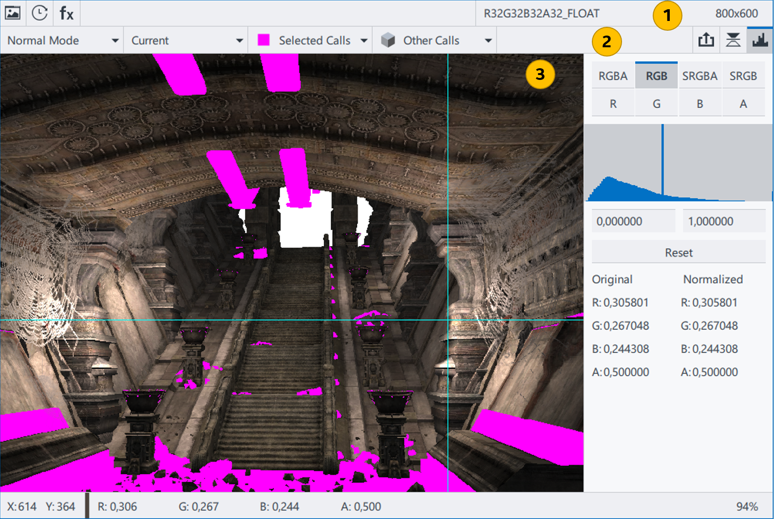Click the flip image vertically icon
774x519 pixels.
733,40
